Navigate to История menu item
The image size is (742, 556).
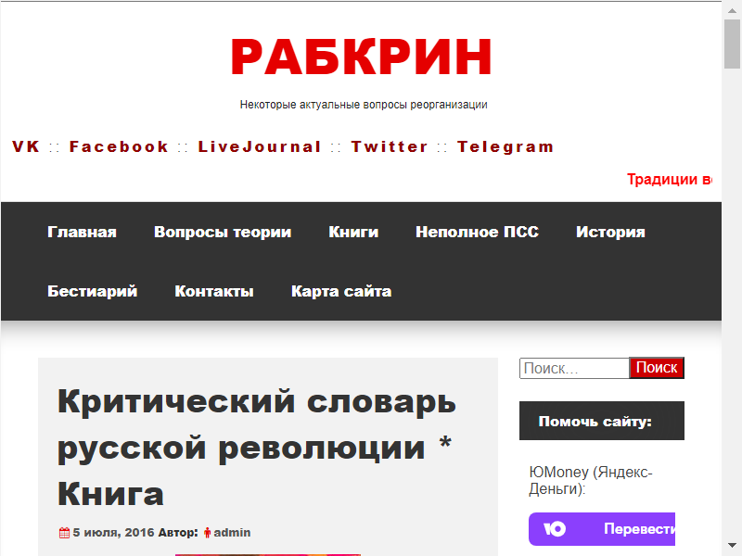[610, 232]
